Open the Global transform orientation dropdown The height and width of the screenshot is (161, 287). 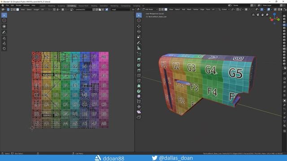[224, 9]
